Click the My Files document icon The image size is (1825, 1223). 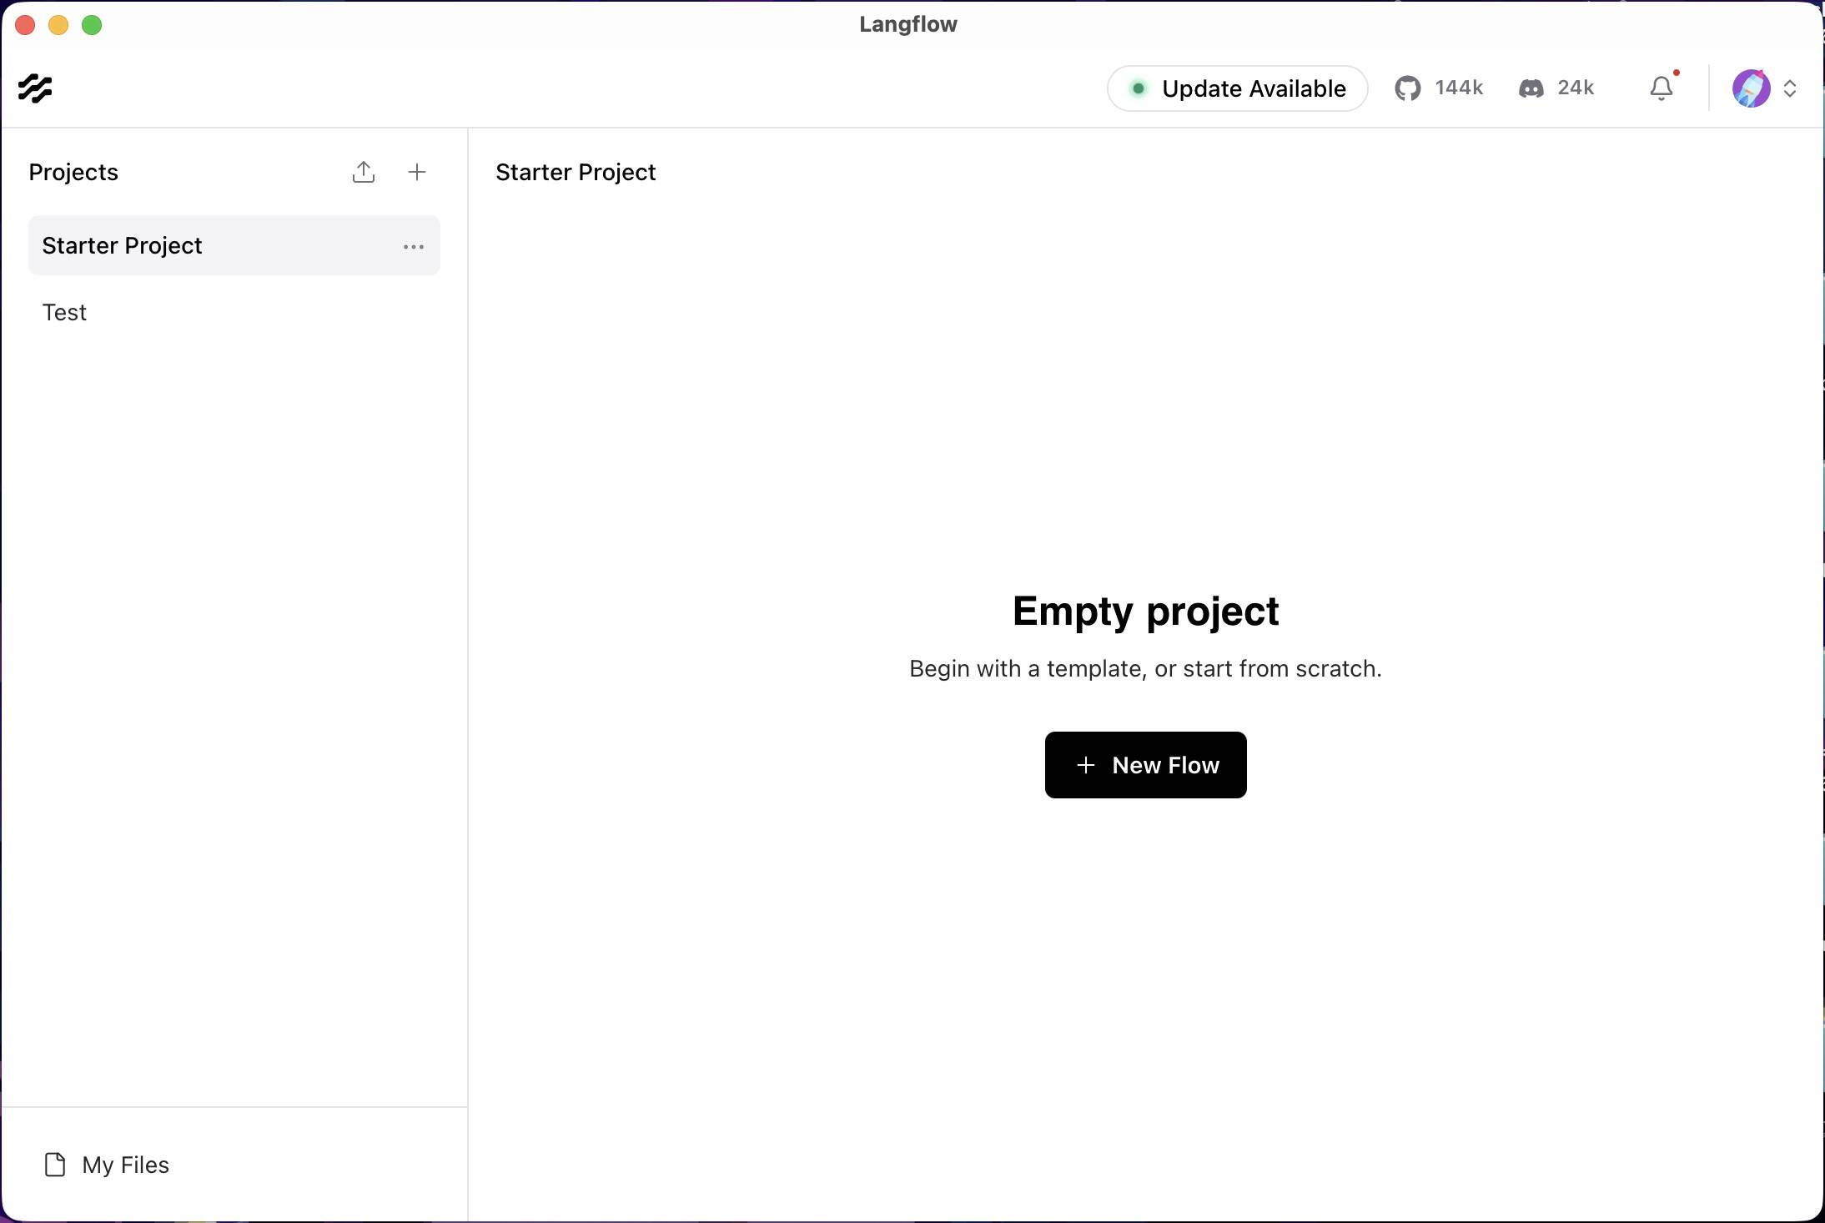(x=55, y=1165)
